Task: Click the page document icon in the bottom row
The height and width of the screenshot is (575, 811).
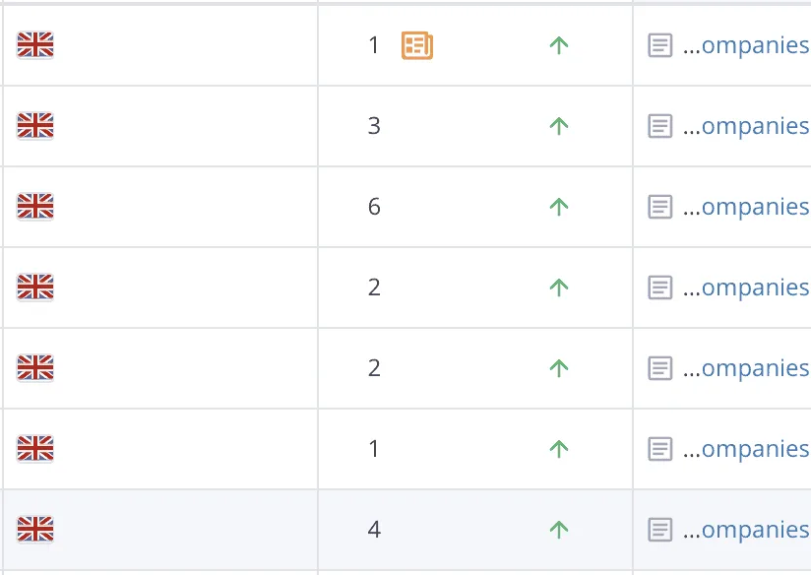Action: pyautogui.click(x=660, y=530)
